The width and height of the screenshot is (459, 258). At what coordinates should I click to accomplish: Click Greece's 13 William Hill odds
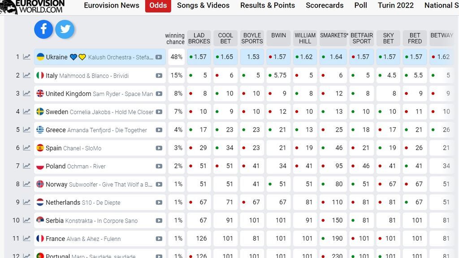point(305,129)
